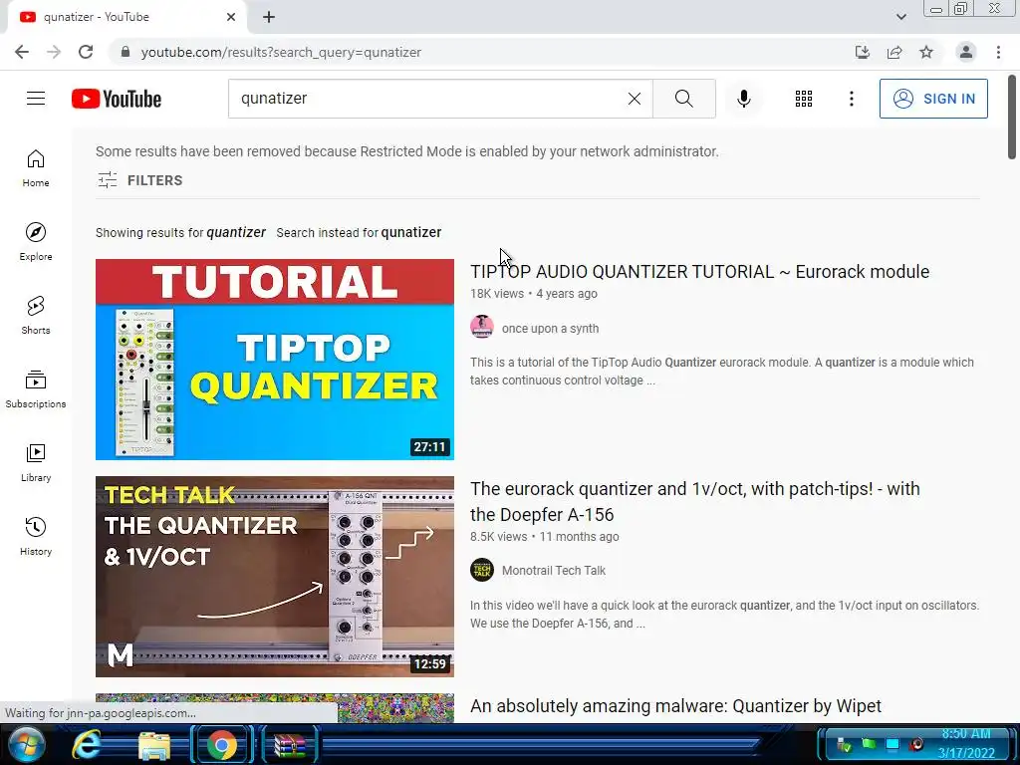Open Library in the sidebar
This screenshot has height=765, width=1020.
click(x=36, y=463)
